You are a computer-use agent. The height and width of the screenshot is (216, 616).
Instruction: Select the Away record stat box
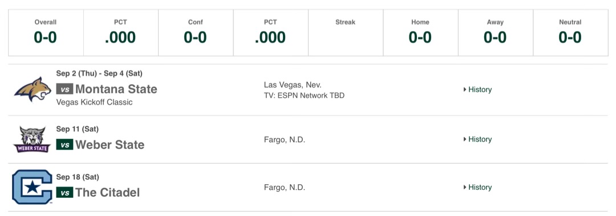tap(496, 33)
